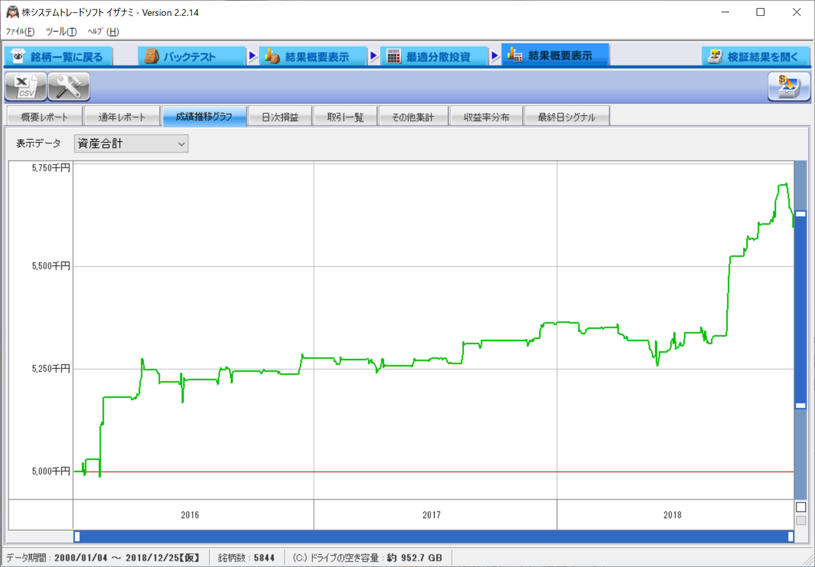Toggle the white checkbox below the vertical slider
The image size is (815, 567).
point(800,507)
